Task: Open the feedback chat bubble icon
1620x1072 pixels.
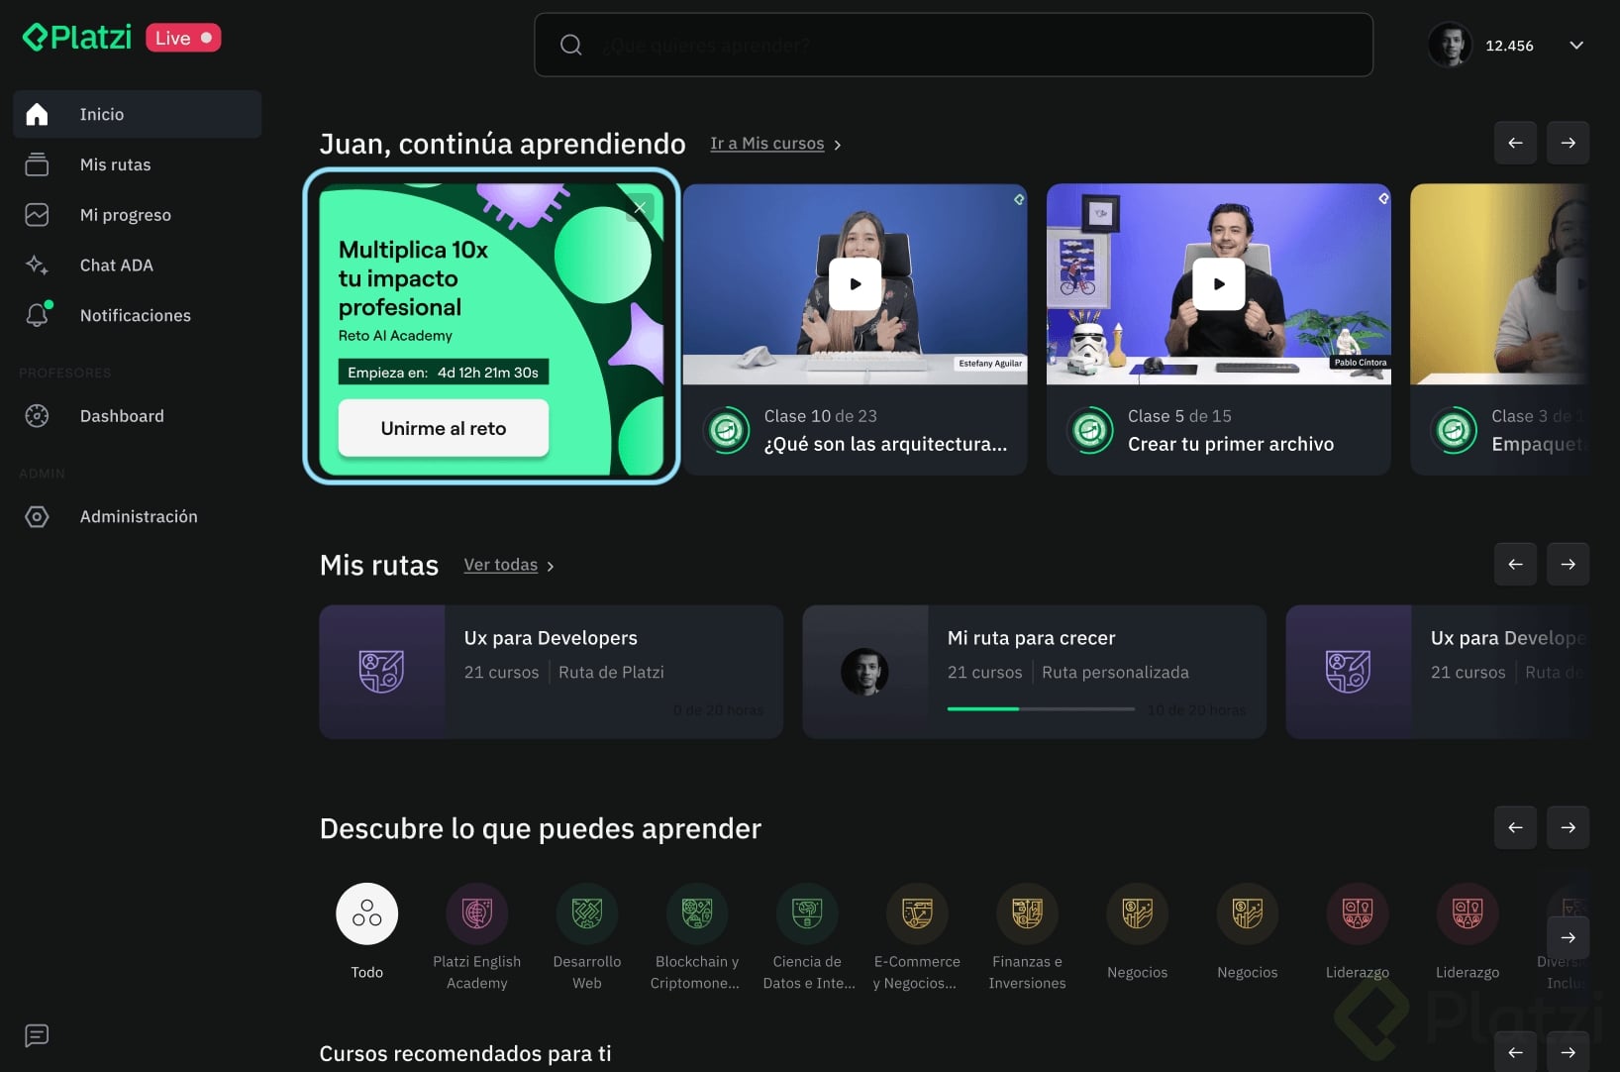Action: click(x=37, y=1035)
